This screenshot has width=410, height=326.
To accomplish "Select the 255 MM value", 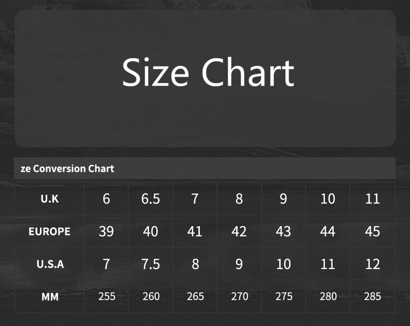I will click(106, 297).
